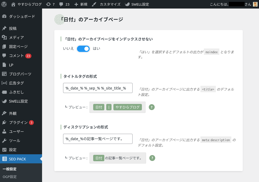Expand the プラグイン sidebar menu
This screenshot has height=182, width=259.
pos(18,123)
